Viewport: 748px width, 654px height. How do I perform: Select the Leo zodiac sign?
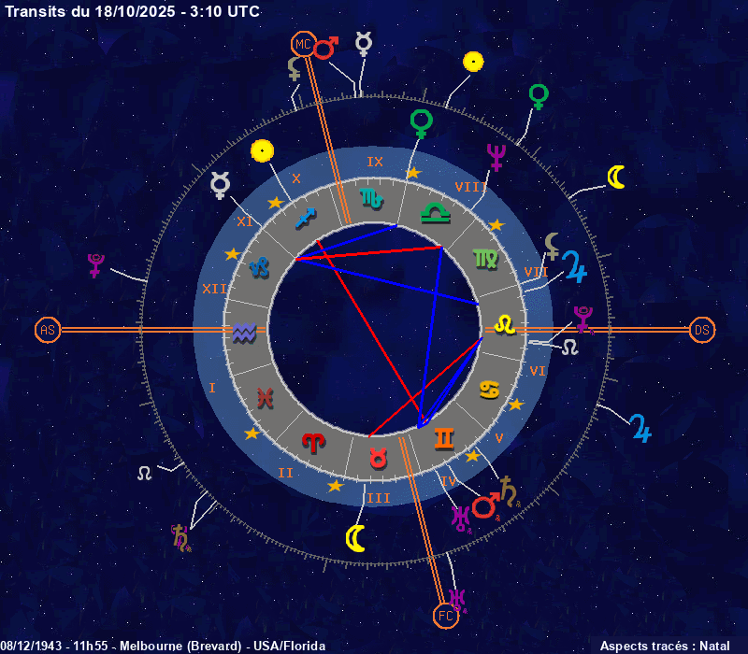click(504, 324)
